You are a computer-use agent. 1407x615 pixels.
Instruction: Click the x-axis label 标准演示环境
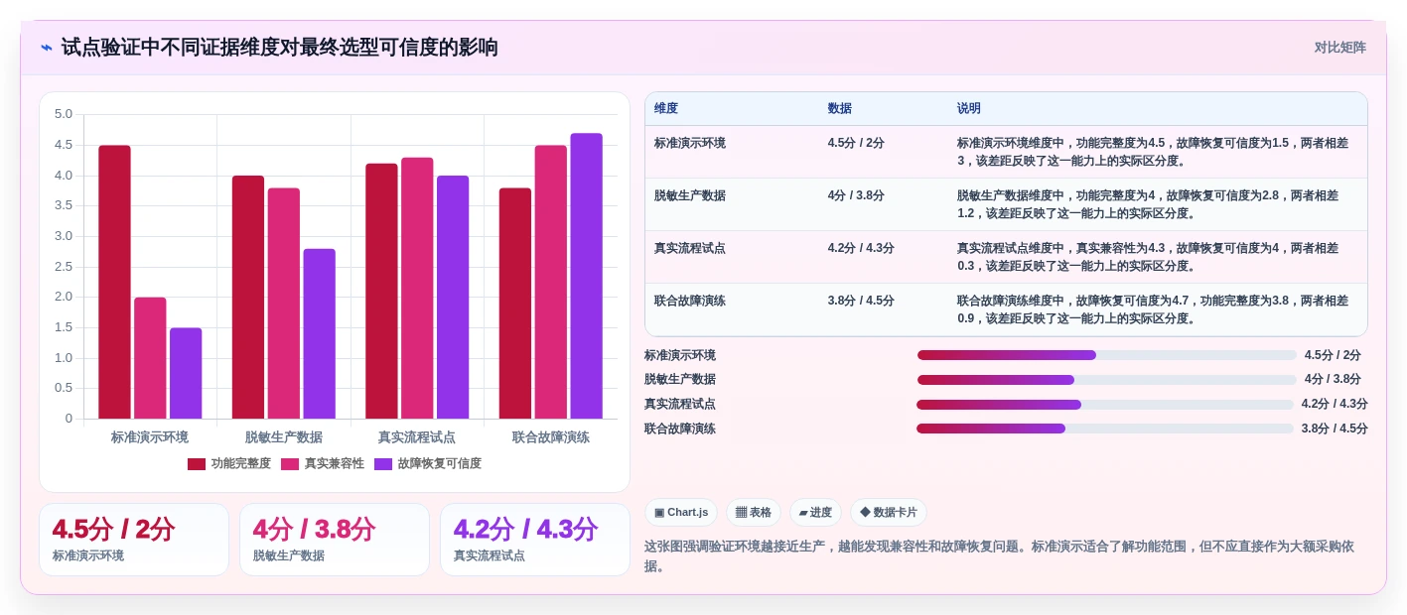pyautogui.click(x=150, y=437)
